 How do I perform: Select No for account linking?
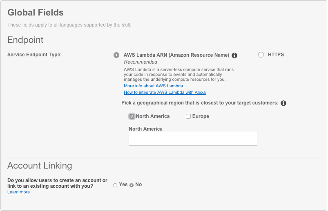(132, 185)
